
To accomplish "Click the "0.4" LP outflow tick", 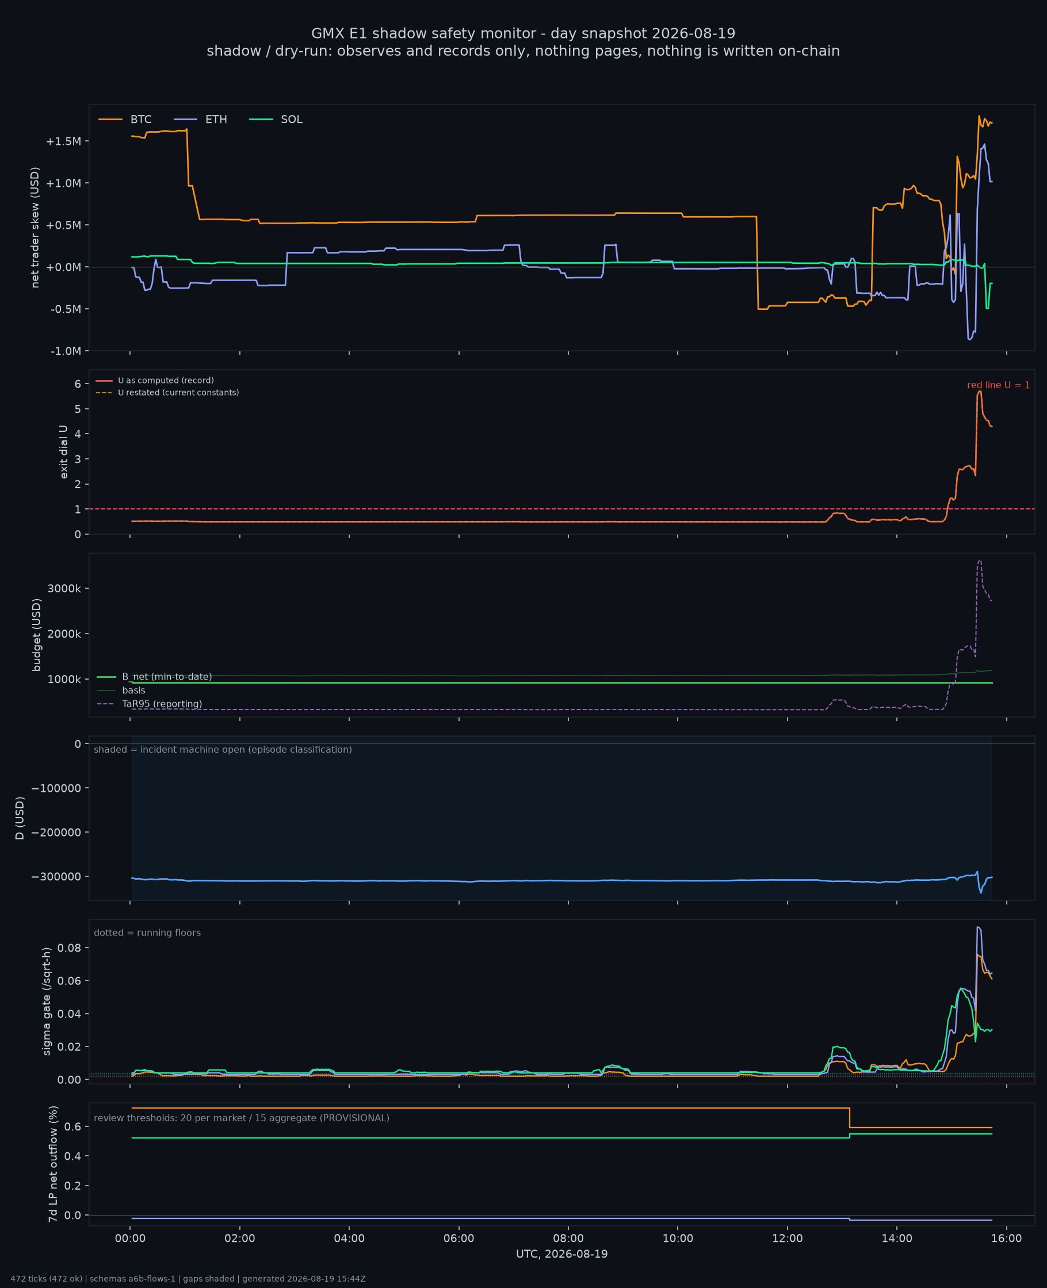I will point(73,1156).
